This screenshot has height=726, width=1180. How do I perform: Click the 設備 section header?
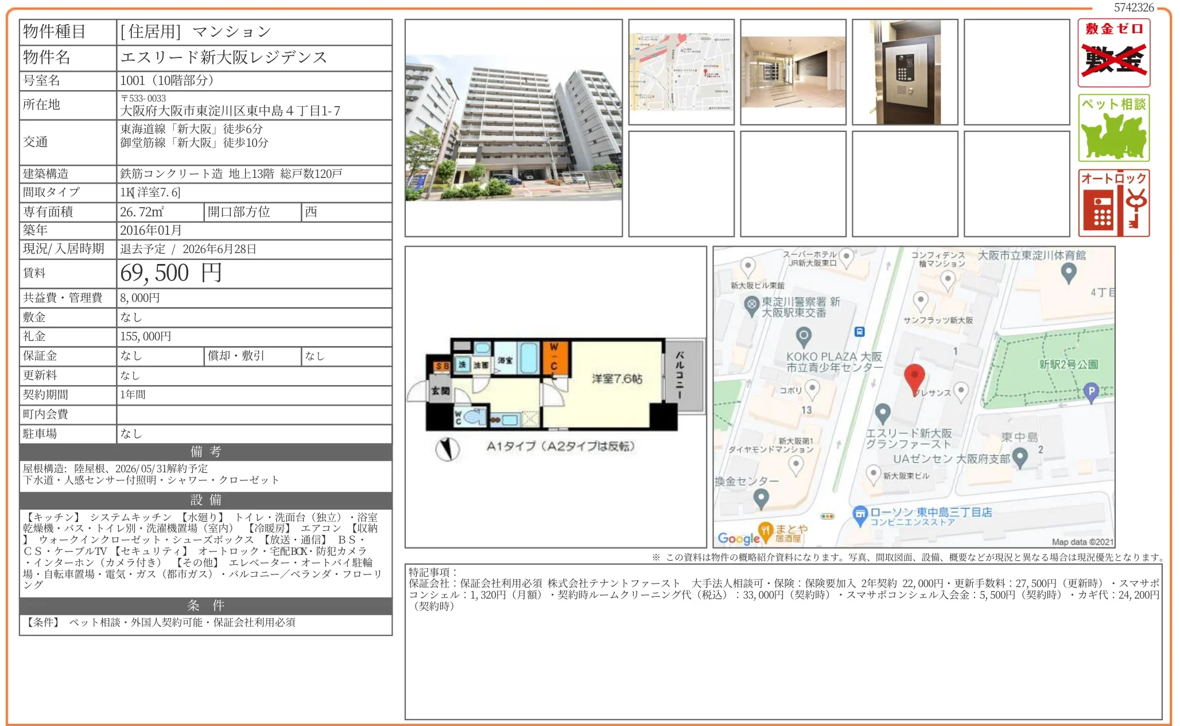coord(205,500)
